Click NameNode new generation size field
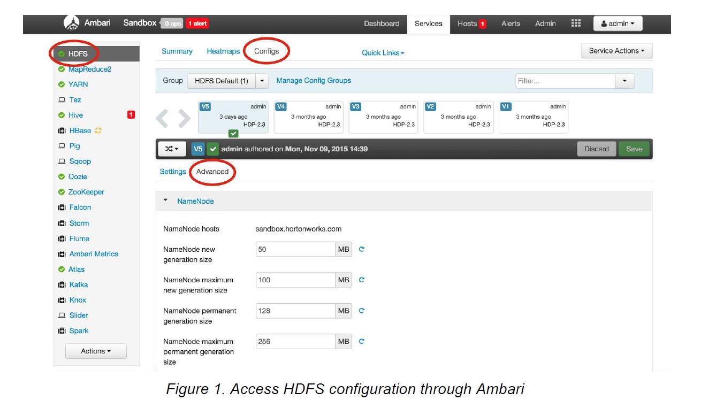 click(x=295, y=249)
